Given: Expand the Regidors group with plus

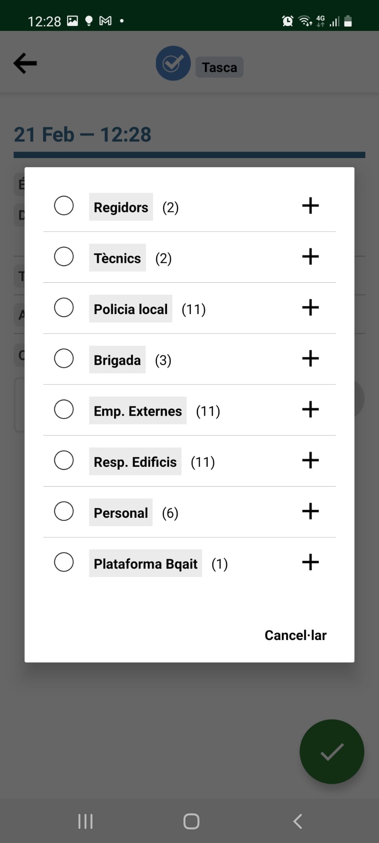Looking at the screenshot, I should coord(310,206).
